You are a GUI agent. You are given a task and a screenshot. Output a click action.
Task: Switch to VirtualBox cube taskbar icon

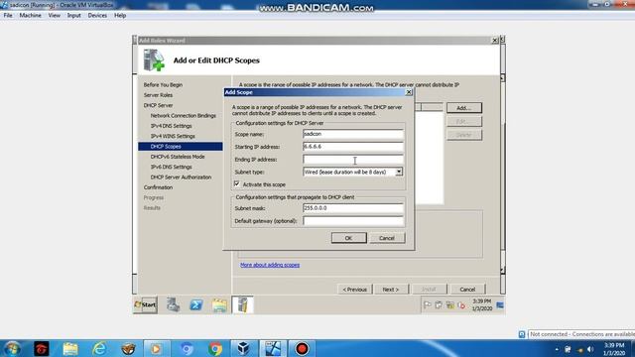243,348
